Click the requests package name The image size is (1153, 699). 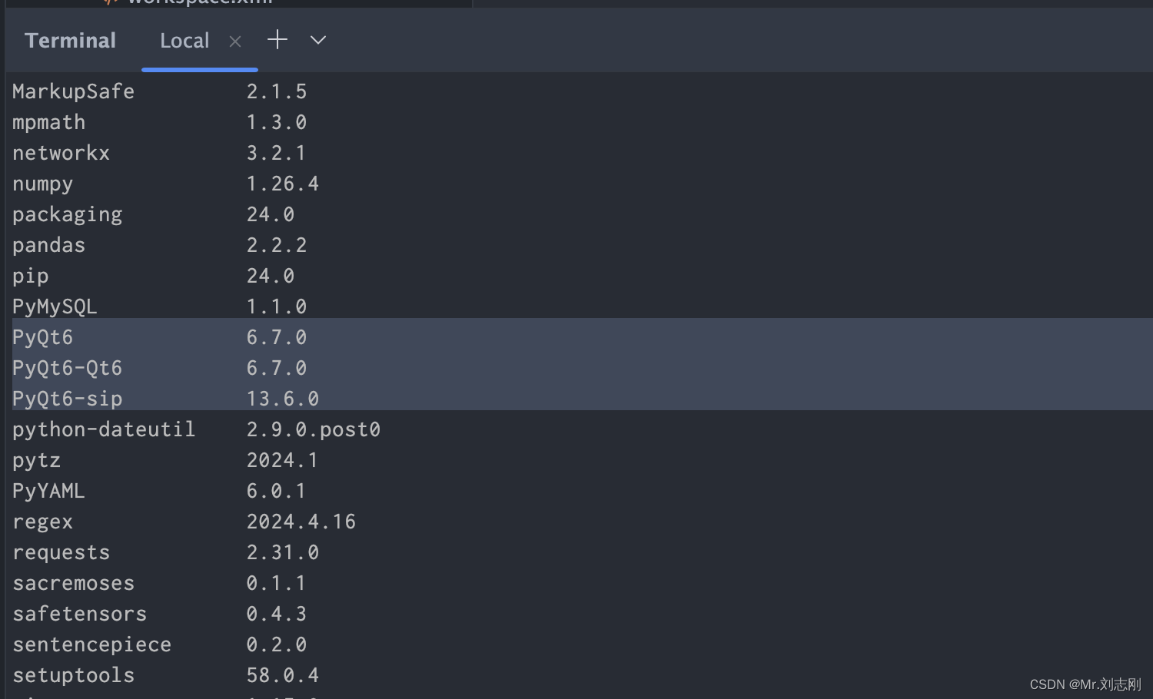pyautogui.click(x=61, y=553)
